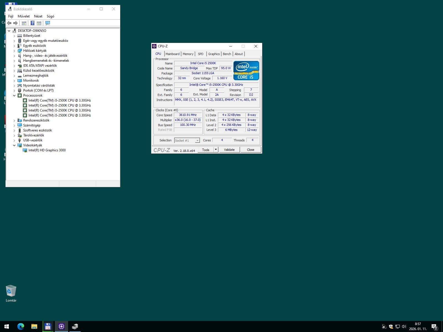Select the Tárolóvezérlők row
This screenshot has height=332, width=443.
point(34,135)
